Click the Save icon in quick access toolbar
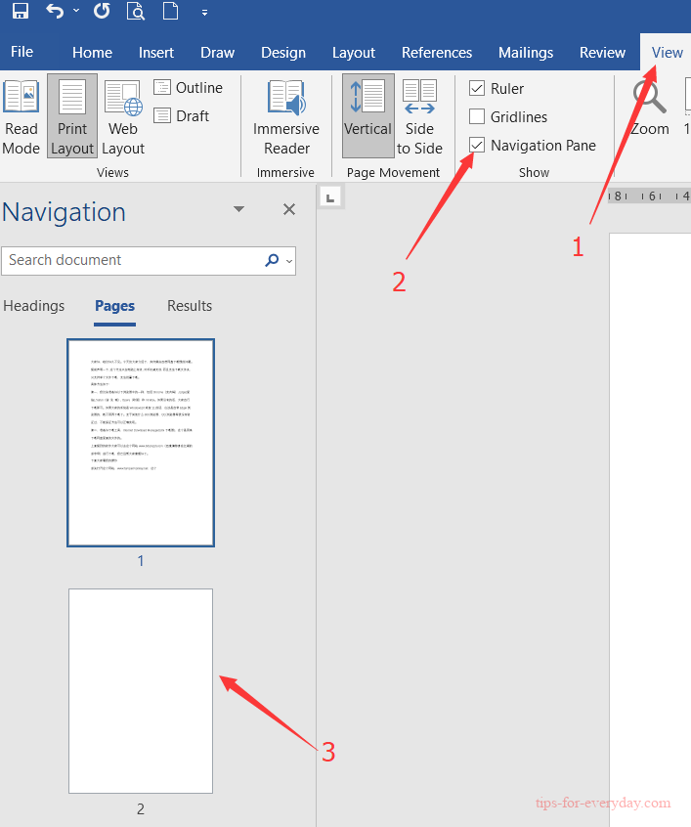691x827 pixels. 21,10
